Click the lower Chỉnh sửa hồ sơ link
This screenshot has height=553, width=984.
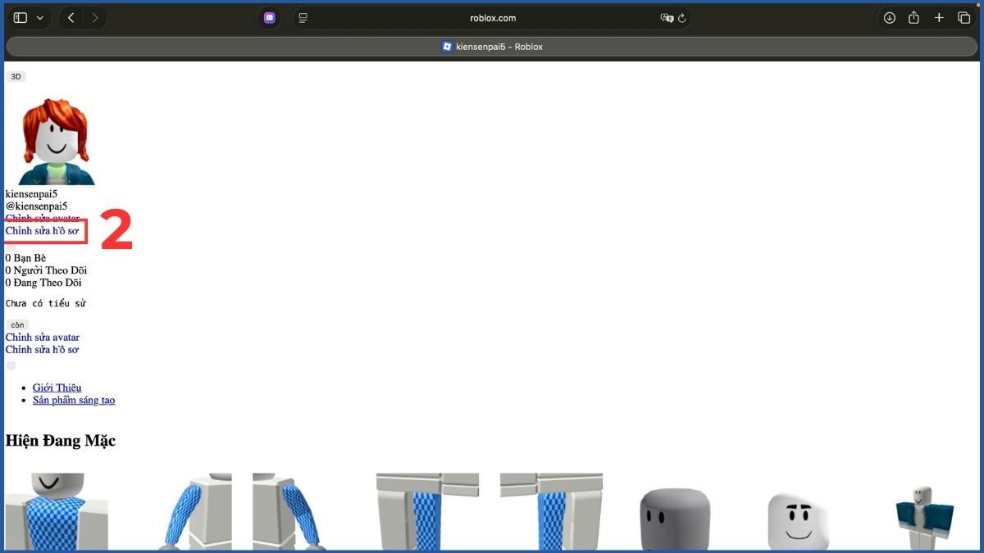43,350
